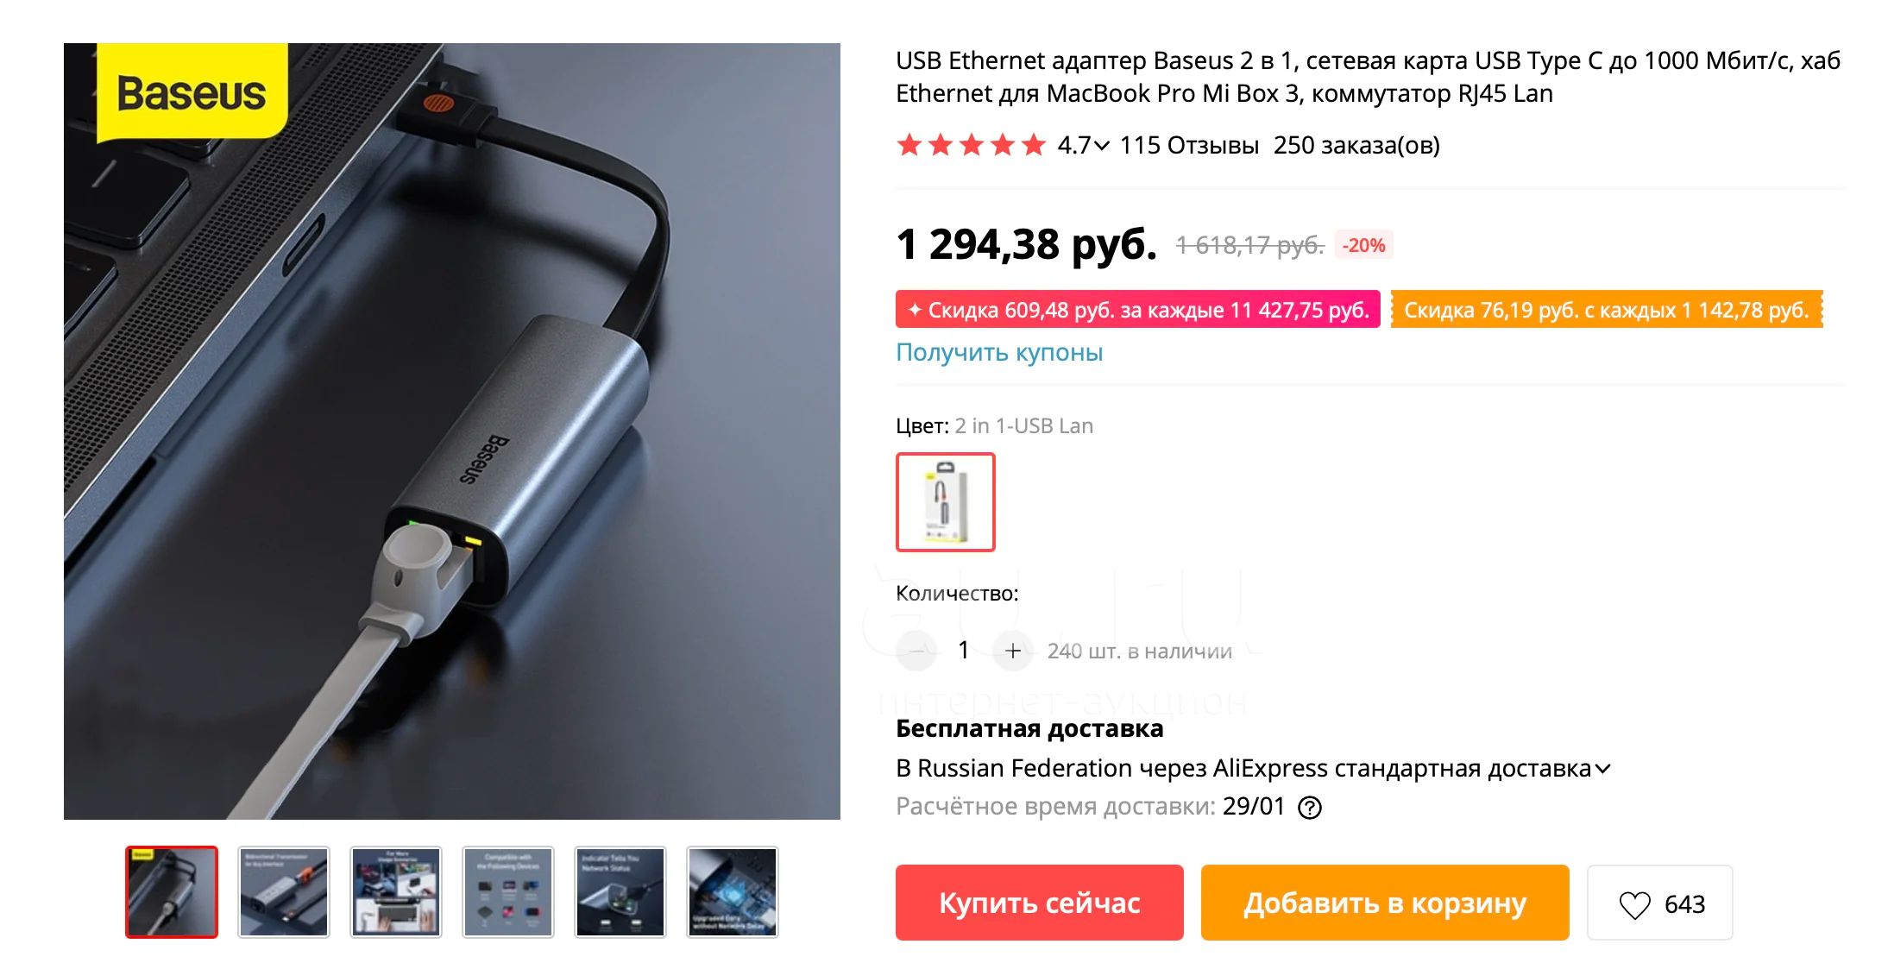Image resolution: width=1888 pixels, height=963 pixels.
Task: Click the Baseus brand logo on image
Action: [192, 92]
